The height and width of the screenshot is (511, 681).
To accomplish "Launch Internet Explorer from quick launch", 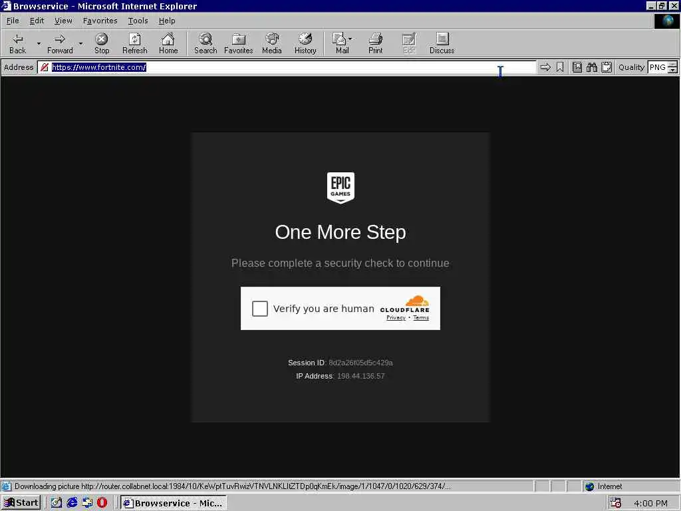I will pos(72,503).
